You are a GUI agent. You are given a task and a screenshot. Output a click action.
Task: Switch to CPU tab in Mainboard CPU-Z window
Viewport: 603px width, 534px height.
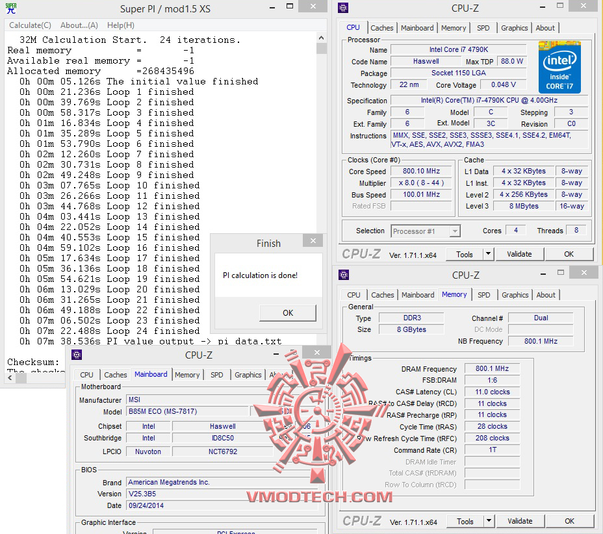pyautogui.click(x=86, y=375)
